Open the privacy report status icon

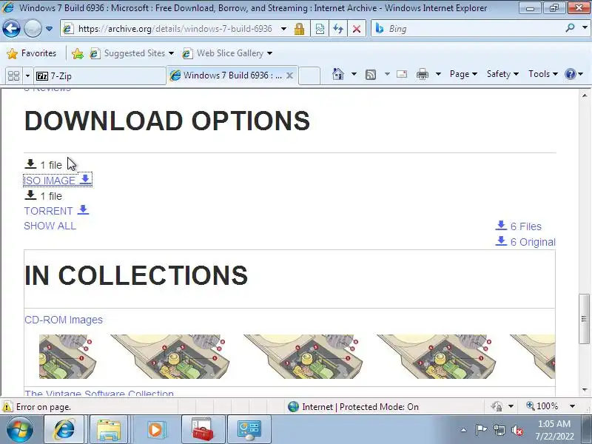point(497,406)
